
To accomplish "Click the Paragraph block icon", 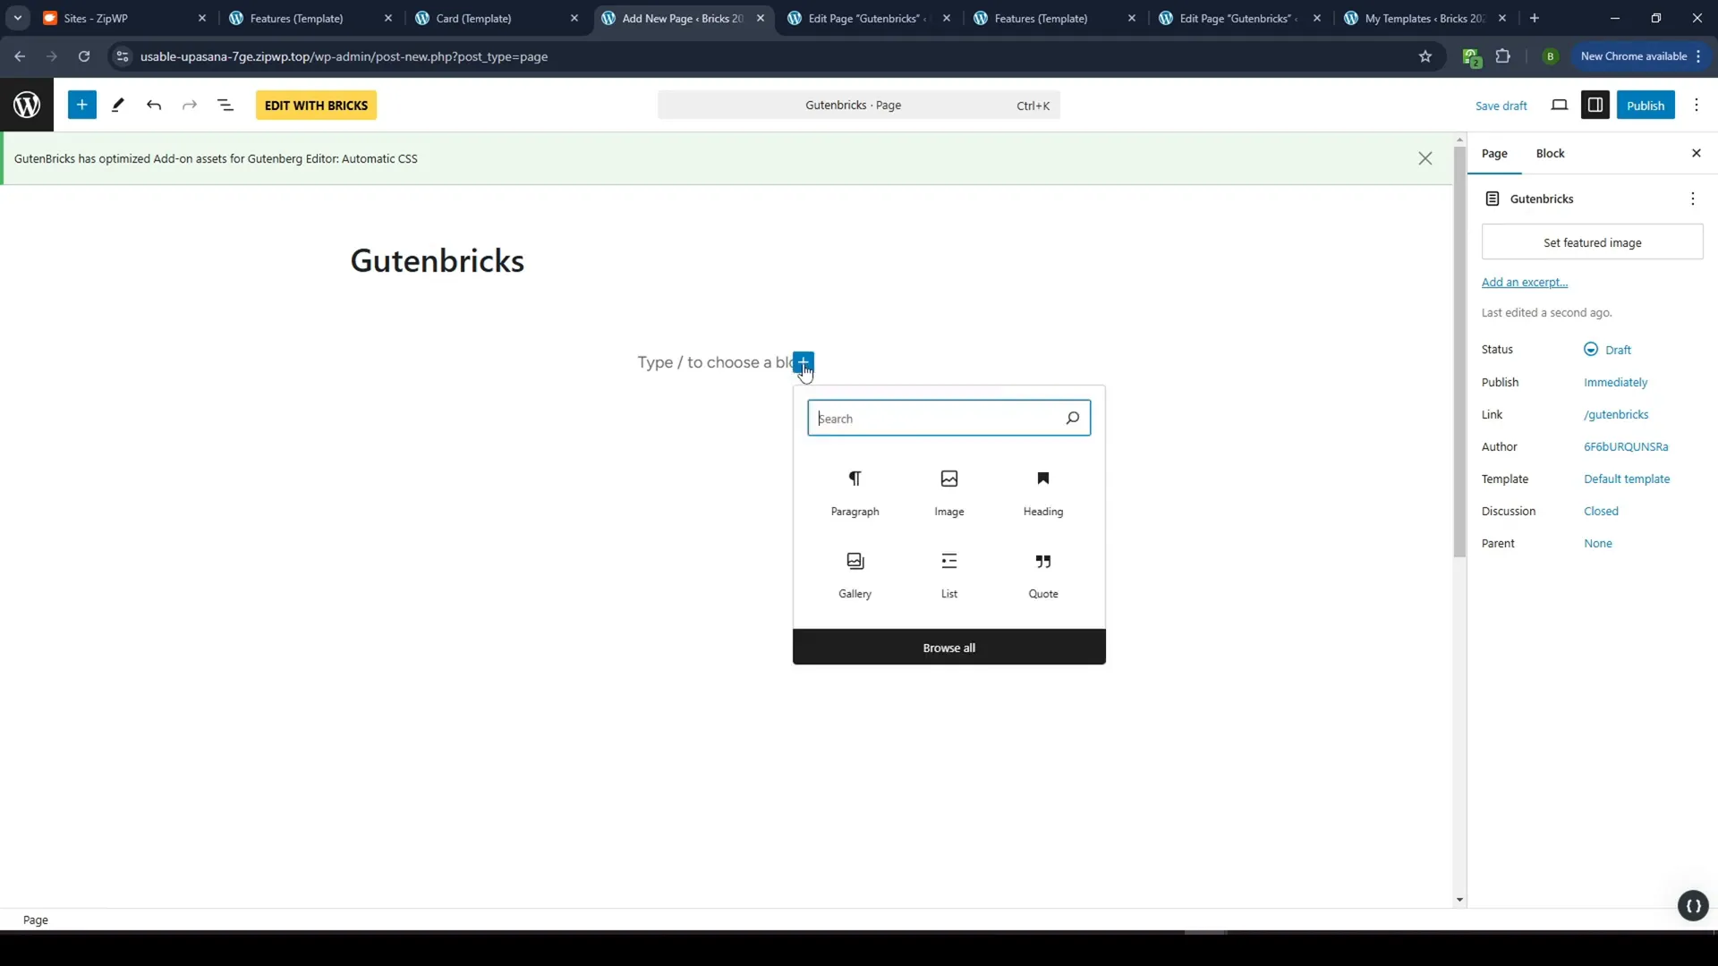I will [855, 478].
